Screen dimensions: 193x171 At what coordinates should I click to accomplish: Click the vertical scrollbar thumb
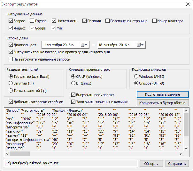click(186, 125)
